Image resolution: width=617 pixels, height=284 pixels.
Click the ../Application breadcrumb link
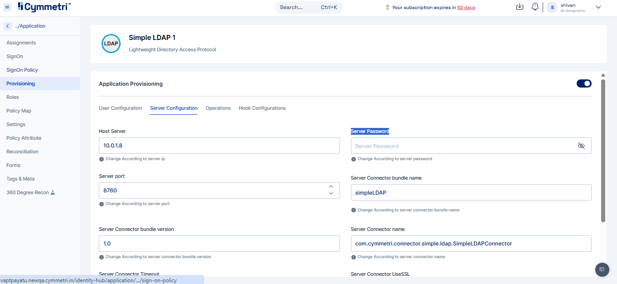(30, 26)
